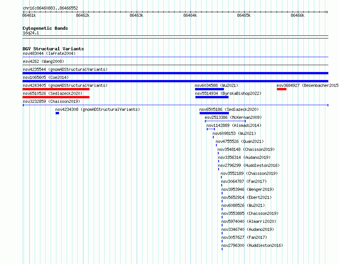Select the nsv1142889 bracketed span glyph
The width and height of the screenshot is (339, 264).
(x=211, y=129)
